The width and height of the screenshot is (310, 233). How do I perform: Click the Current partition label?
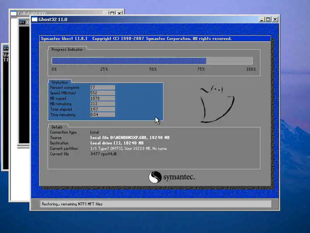(64, 148)
